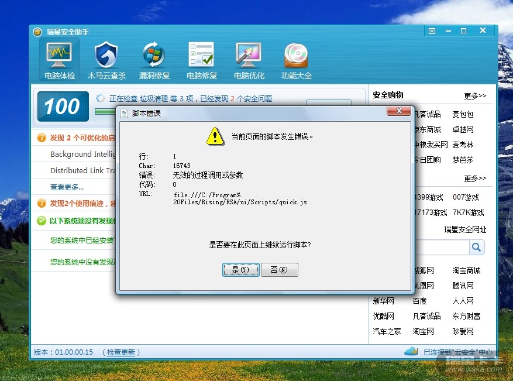Open 漏洞修复 vulnerability repair icon
513x381 pixels.
pyautogui.click(x=154, y=60)
